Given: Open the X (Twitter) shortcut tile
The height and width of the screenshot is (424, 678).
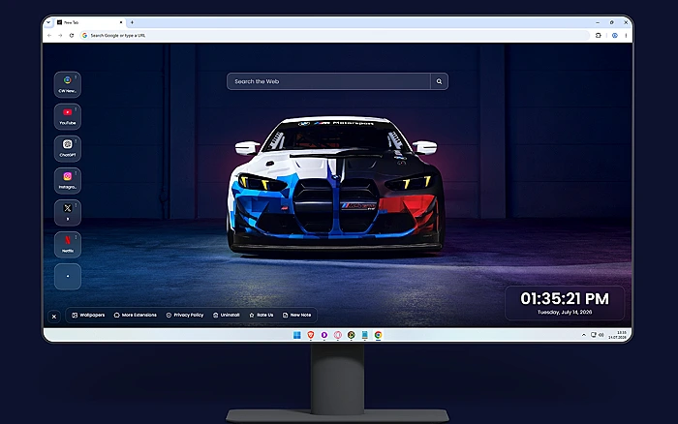Looking at the screenshot, I should point(68,212).
